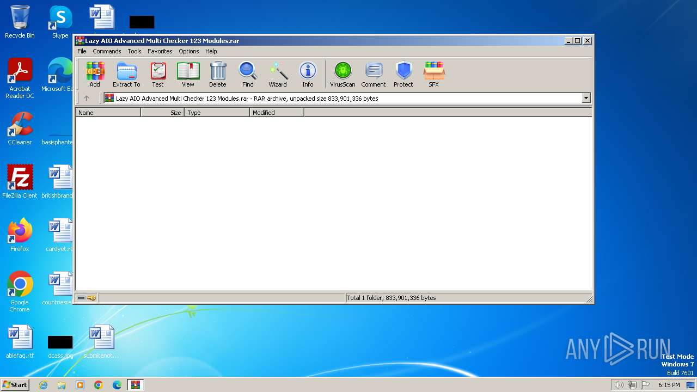Open the Comment tool
The image size is (697, 392).
tap(374, 74)
